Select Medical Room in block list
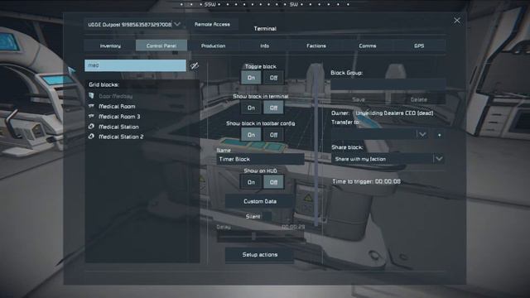 [117, 107]
